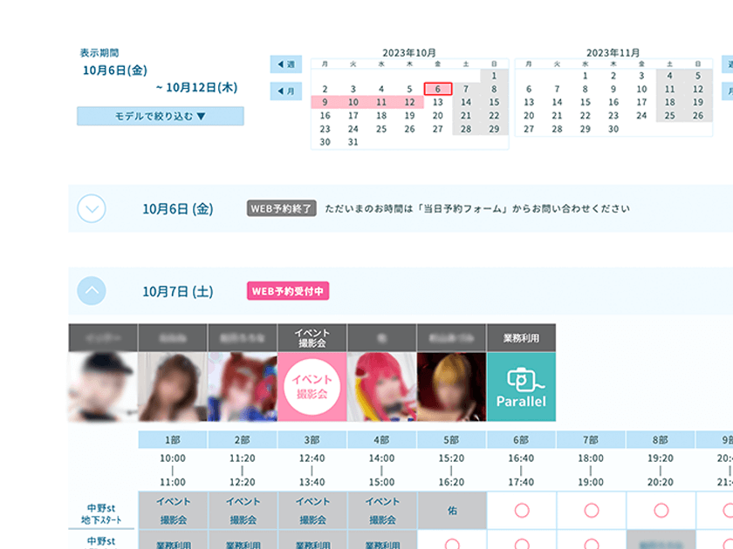Image resolution: width=733 pixels, height=549 pixels.
Task: Click the model thumbnail with red-brown animal ears
Action: click(243, 387)
